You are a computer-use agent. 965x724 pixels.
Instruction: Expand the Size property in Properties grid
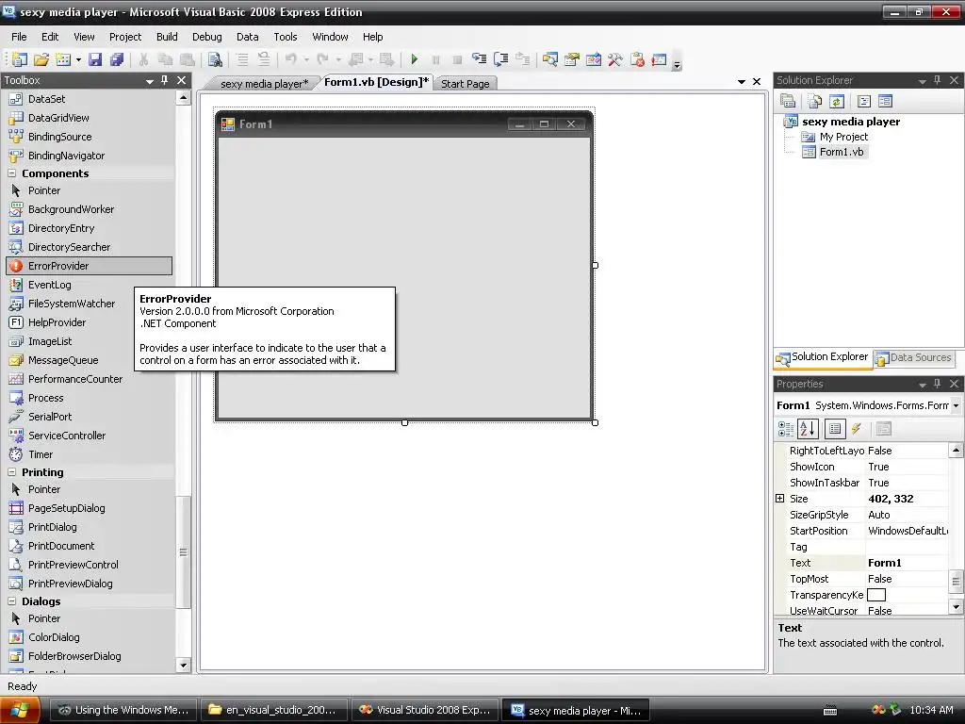pos(779,499)
